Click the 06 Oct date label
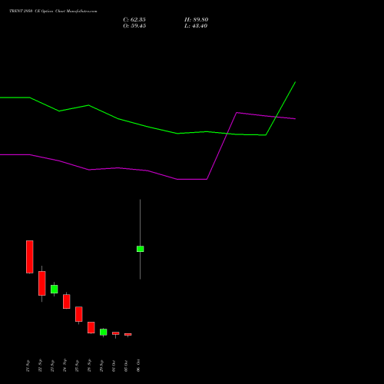The width and height of the screenshot is (384, 384). pos(138,366)
